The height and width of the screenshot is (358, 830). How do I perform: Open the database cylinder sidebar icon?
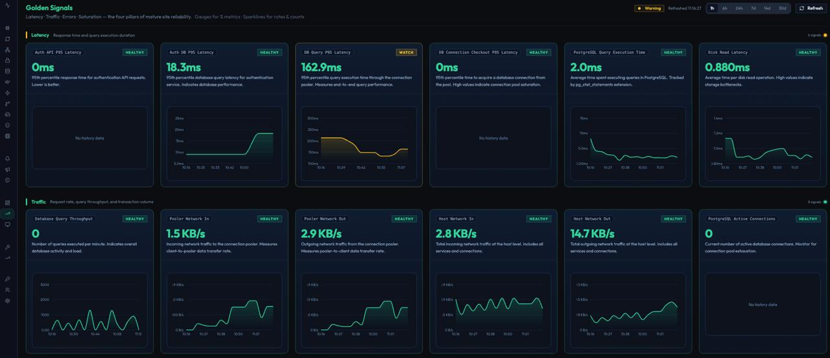(8, 71)
